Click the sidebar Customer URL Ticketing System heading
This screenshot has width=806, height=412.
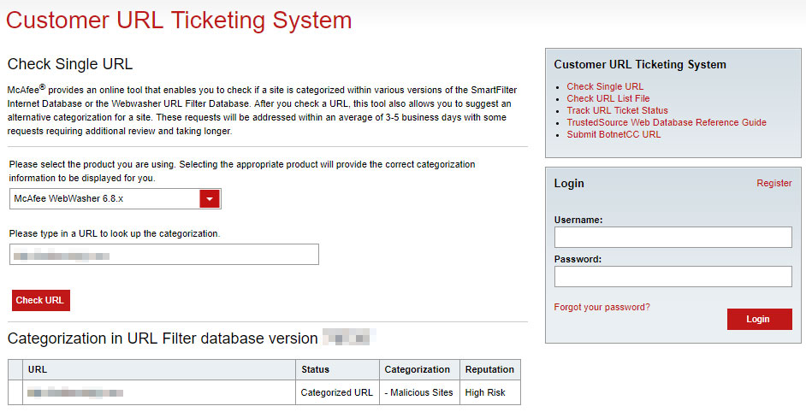(x=640, y=65)
